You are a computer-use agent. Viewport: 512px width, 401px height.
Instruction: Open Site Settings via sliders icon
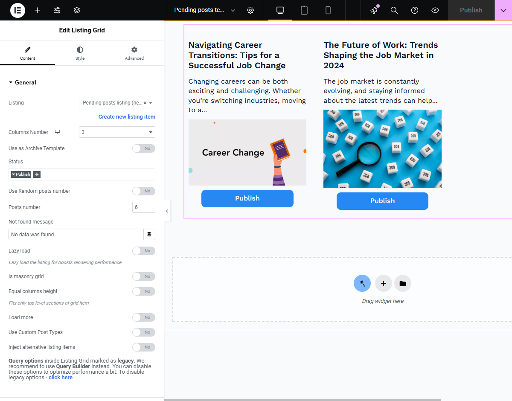57,10
